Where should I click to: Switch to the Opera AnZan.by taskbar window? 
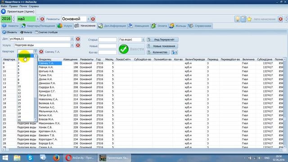pos(80,158)
